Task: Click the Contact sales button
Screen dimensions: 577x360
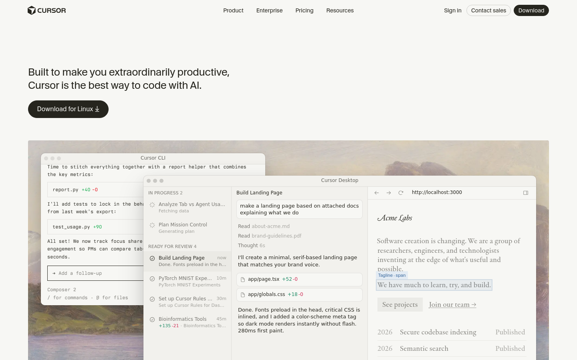Action: tap(488, 10)
